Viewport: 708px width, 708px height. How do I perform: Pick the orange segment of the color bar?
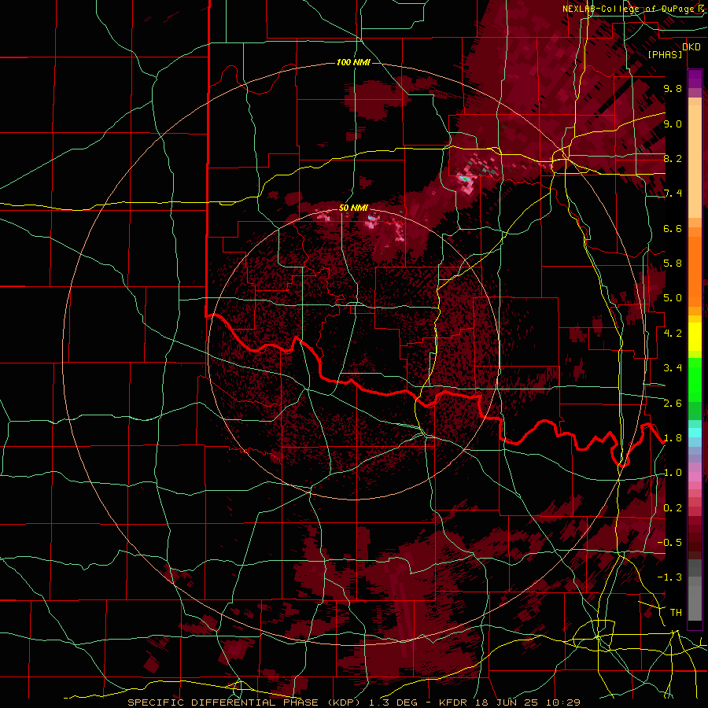(x=695, y=272)
